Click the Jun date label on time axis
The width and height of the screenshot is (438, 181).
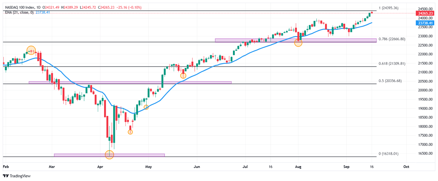tap(196, 166)
